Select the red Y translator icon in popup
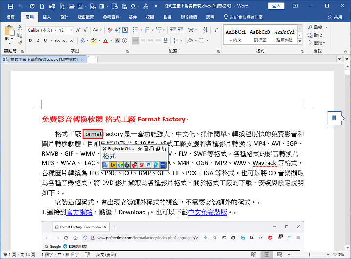Viewport: 351px width, 259px height. click(x=142, y=165)
